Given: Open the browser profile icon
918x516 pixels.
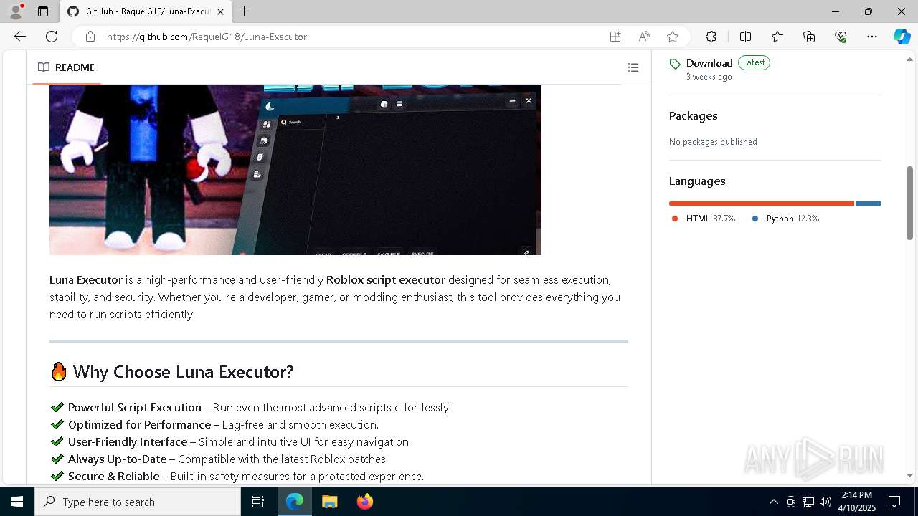Looking at the screenshot, I should (x=16, y=11).
